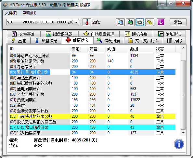Click the thermometer temperature icon

pos(87,22)
